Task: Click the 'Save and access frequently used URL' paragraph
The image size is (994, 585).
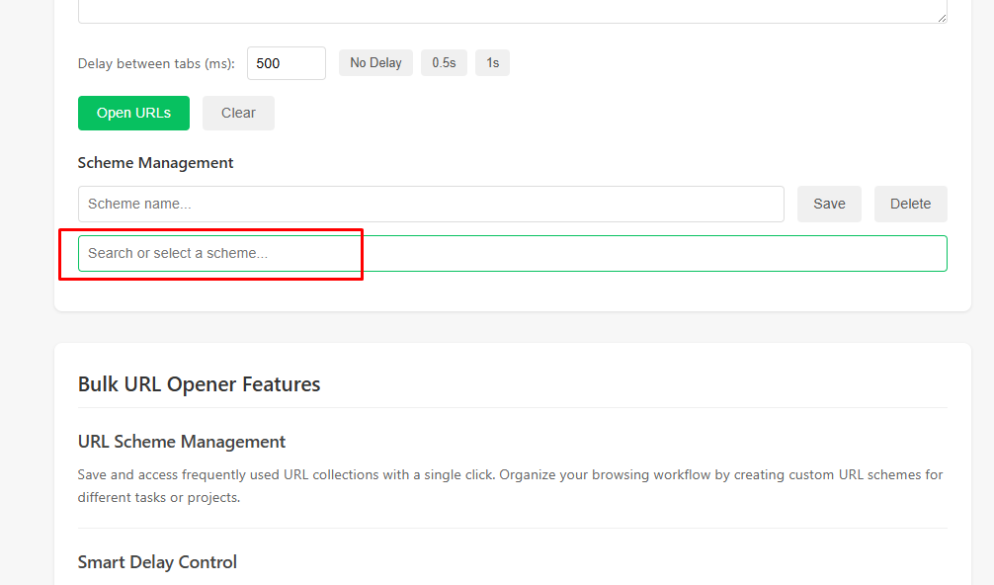Action: 512,486
